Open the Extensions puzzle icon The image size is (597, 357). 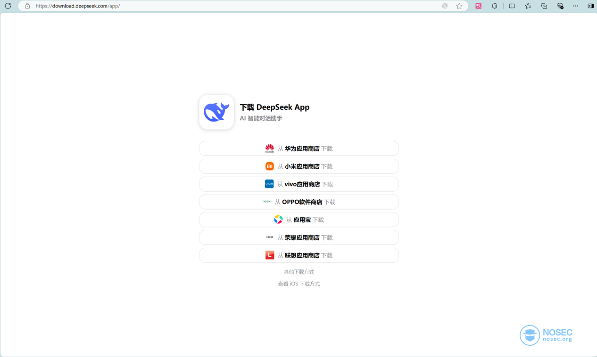(495, 6)
